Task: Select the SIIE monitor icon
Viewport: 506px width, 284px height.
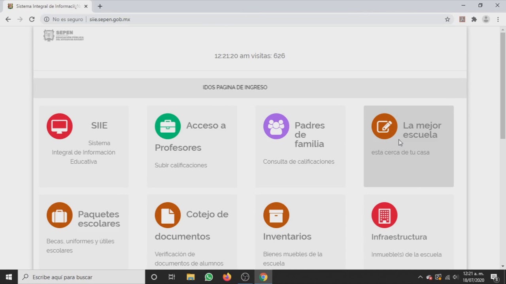Action: coord(59,126)
